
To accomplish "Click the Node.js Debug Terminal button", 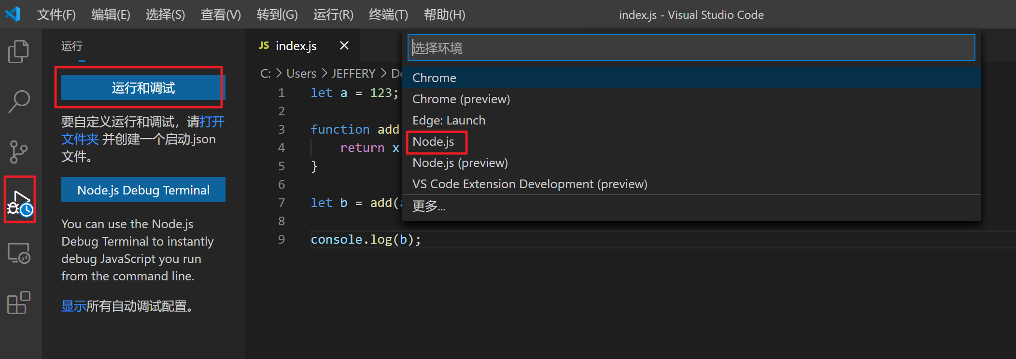I will 143,190.
